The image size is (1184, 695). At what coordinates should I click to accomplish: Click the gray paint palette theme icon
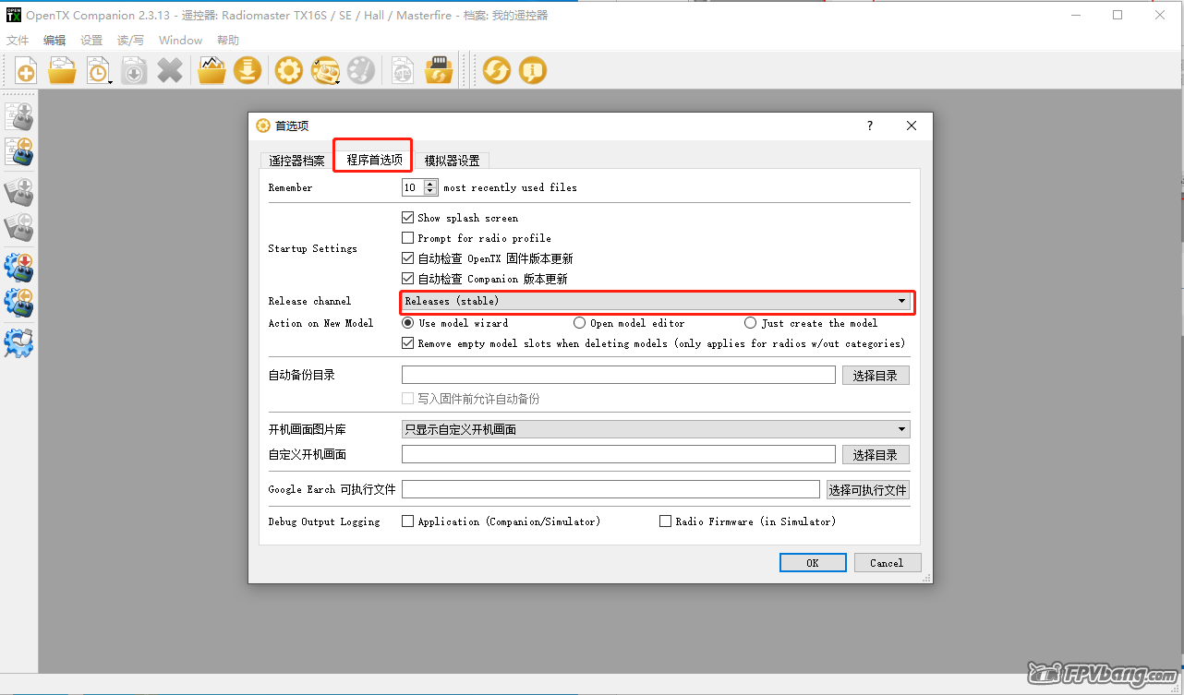(x=361, y=70)
